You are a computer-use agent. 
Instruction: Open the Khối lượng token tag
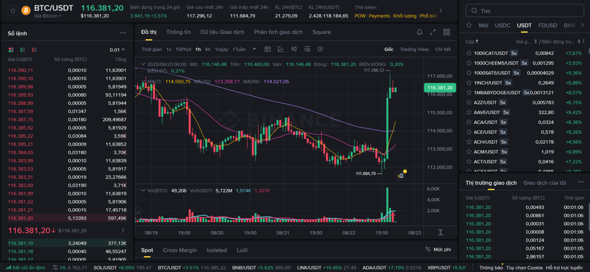pos(405,16)
